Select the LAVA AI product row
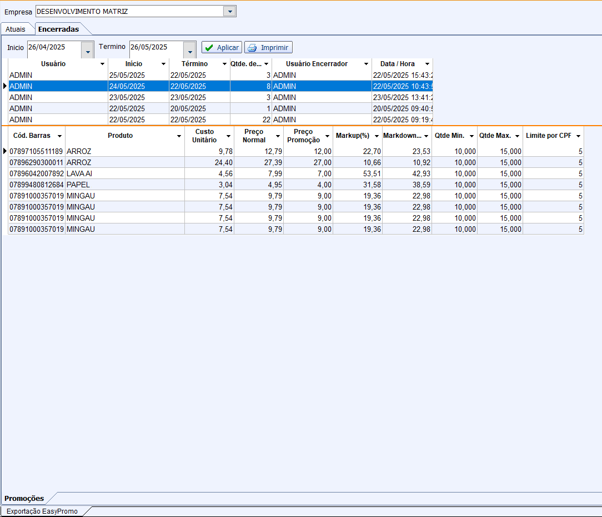This screenshot has width=602, height=517. 125,173
